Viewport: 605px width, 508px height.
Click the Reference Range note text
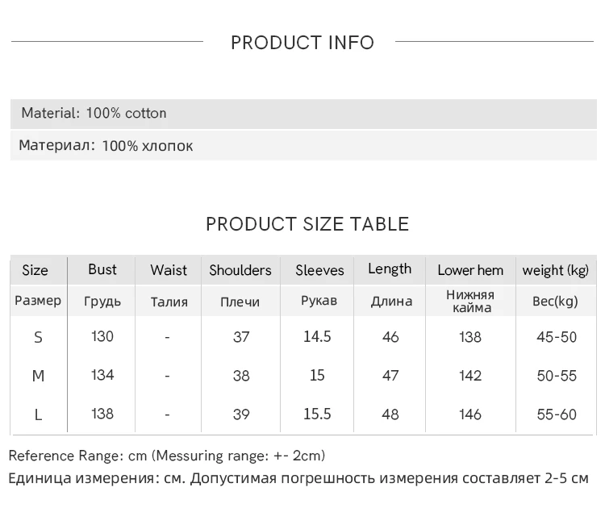pyautogui.click(x=167, y=456)
